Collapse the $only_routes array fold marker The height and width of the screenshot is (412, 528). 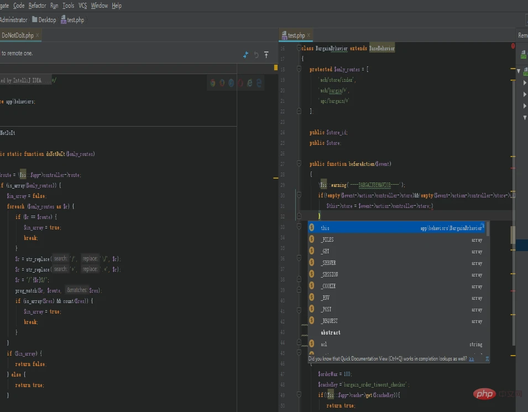click(299, 70)
